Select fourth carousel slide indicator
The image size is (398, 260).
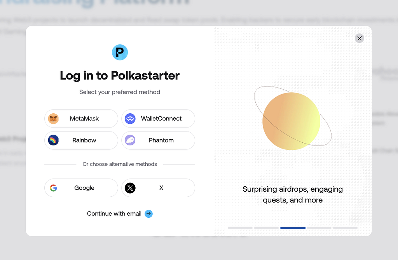319,228
